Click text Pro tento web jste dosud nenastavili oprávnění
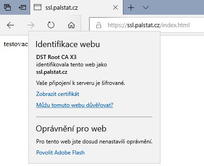The image size is (204, 166). [x=94, y=142]
